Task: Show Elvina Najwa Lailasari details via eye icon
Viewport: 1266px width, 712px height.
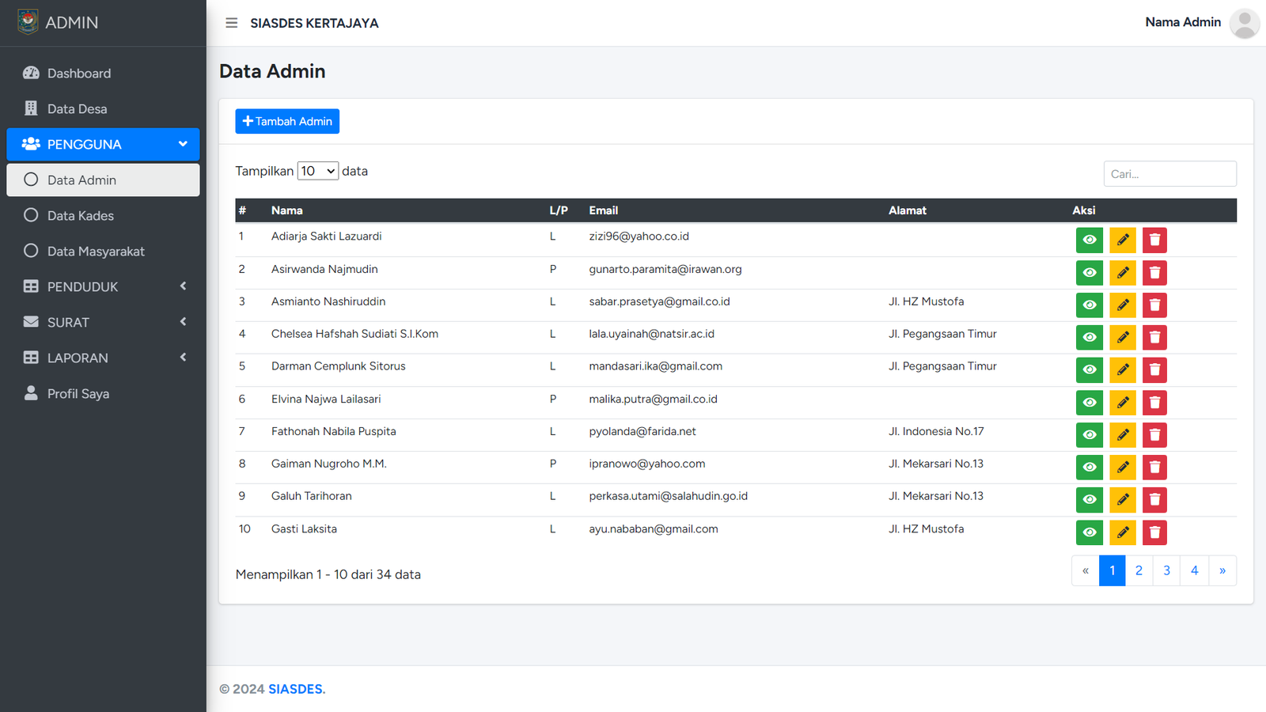Action: tap(1089, 403)
